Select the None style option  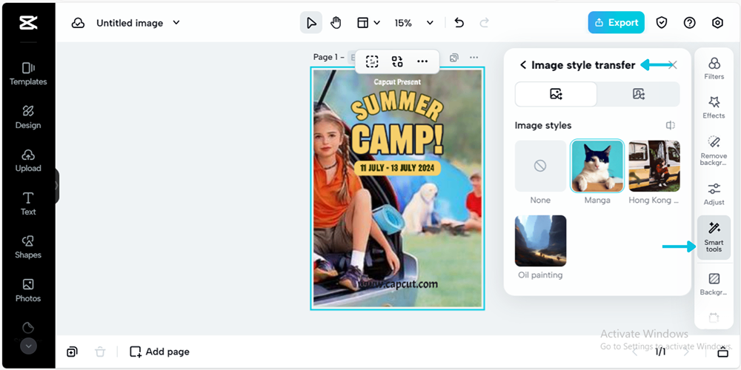click(540, 166)
